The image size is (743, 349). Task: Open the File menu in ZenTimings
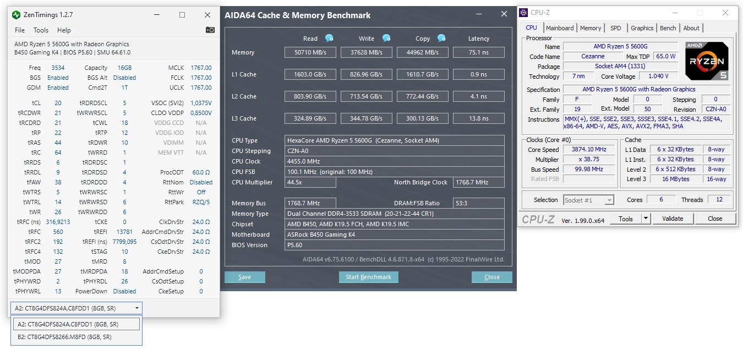(20, 30)
